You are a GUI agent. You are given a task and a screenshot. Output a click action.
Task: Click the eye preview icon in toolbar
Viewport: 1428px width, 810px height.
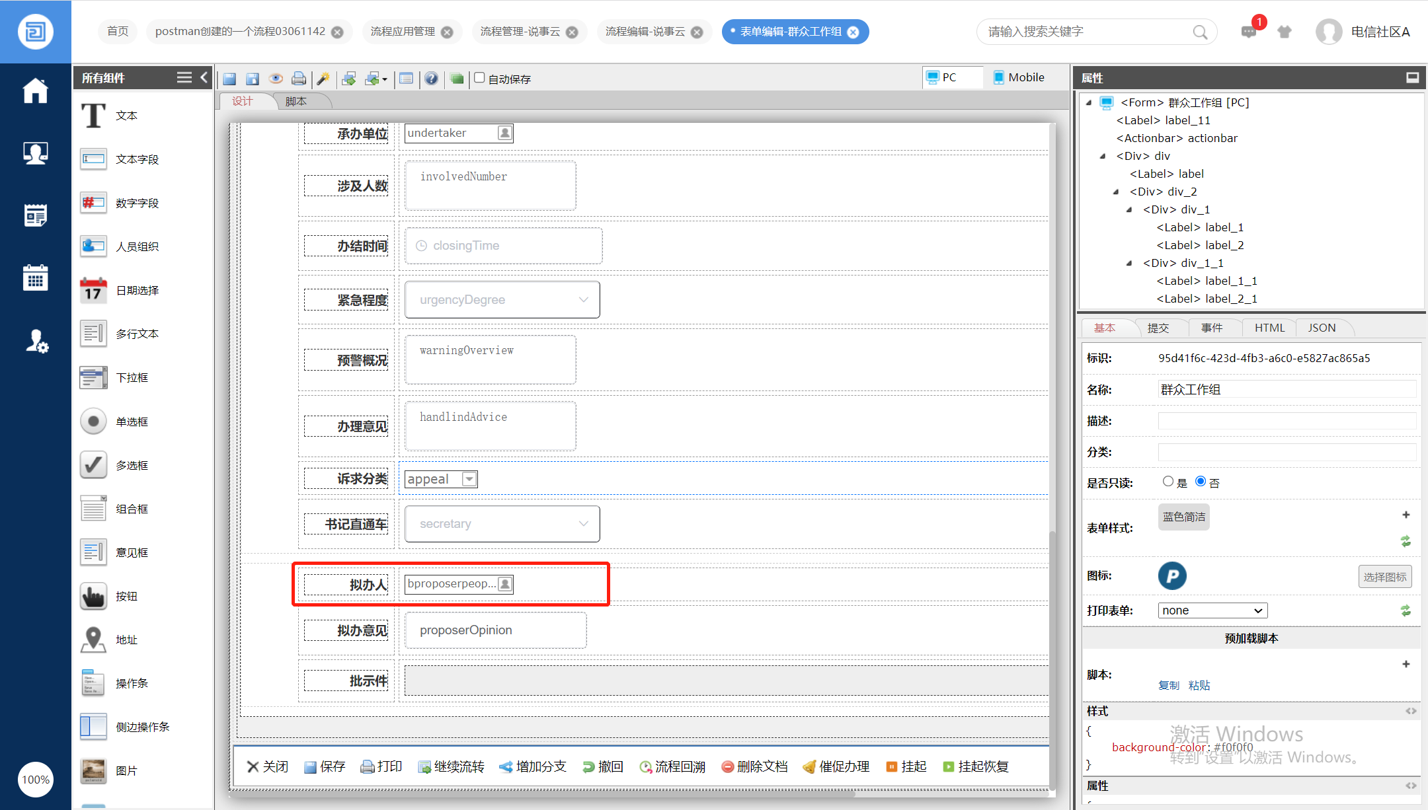click(x=276, y=79)
